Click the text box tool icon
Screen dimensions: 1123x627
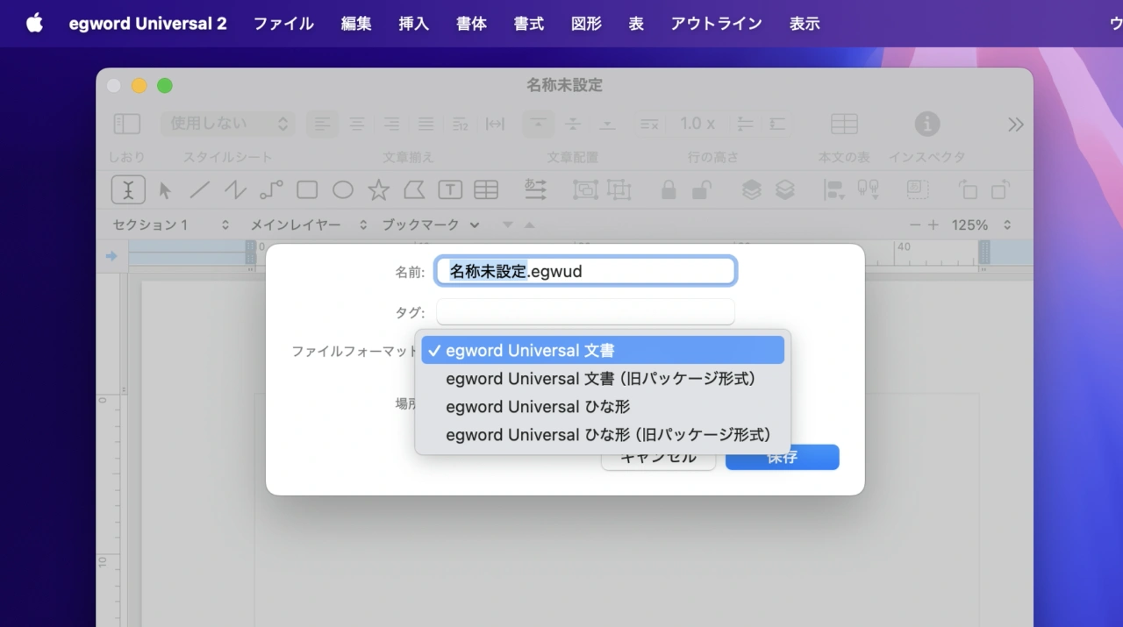click(x=450, y=189)
